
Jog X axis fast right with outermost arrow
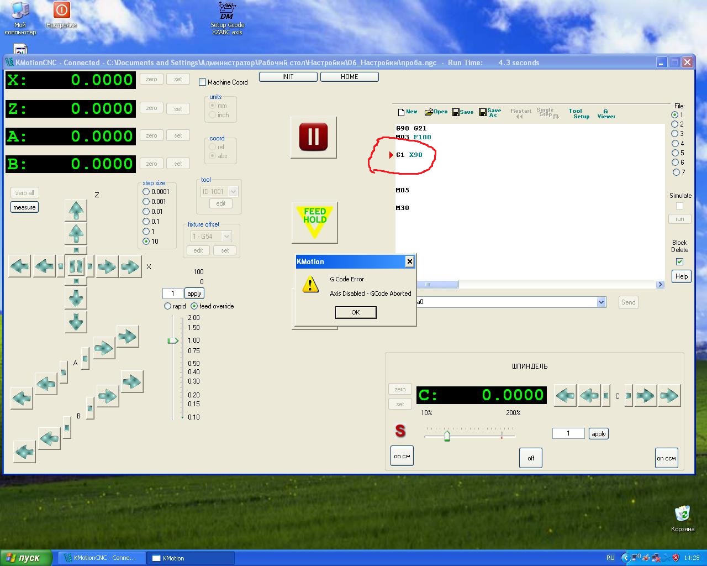click(130, 266)
